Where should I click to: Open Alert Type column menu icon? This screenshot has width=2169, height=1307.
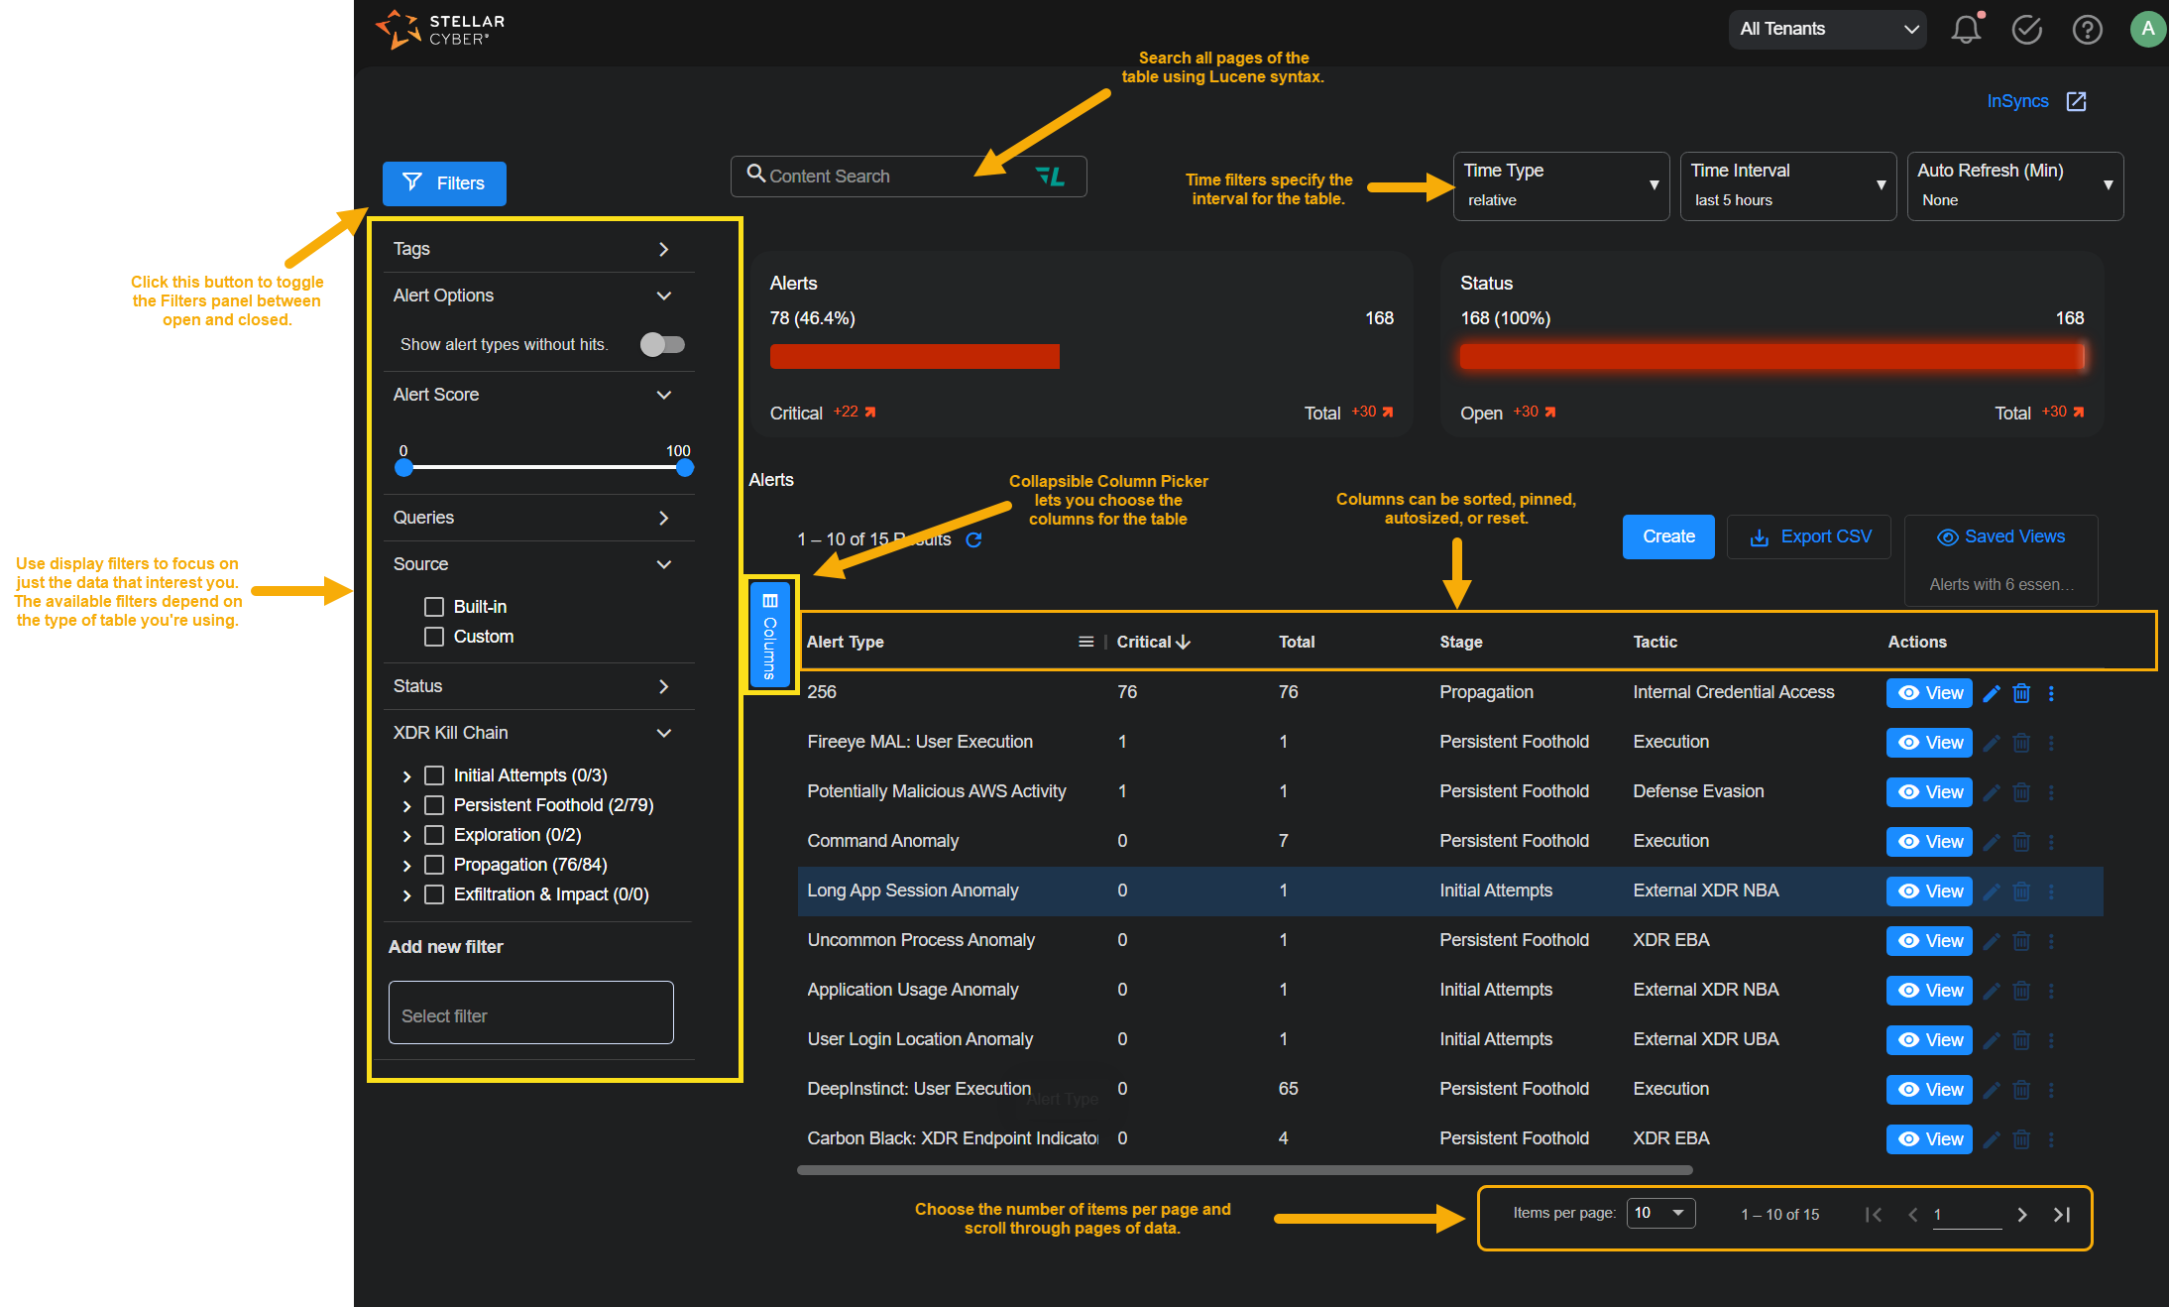(x=1085, y=642)
